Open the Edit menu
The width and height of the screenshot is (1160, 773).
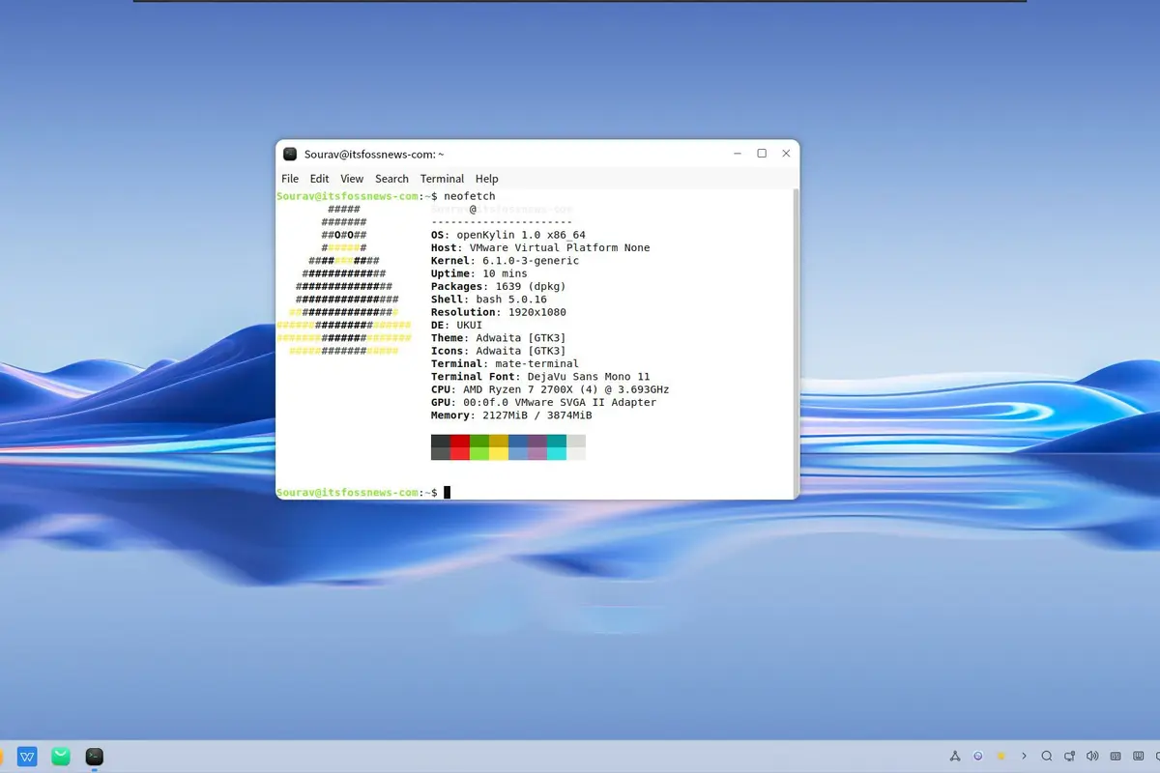coord(319,179)
